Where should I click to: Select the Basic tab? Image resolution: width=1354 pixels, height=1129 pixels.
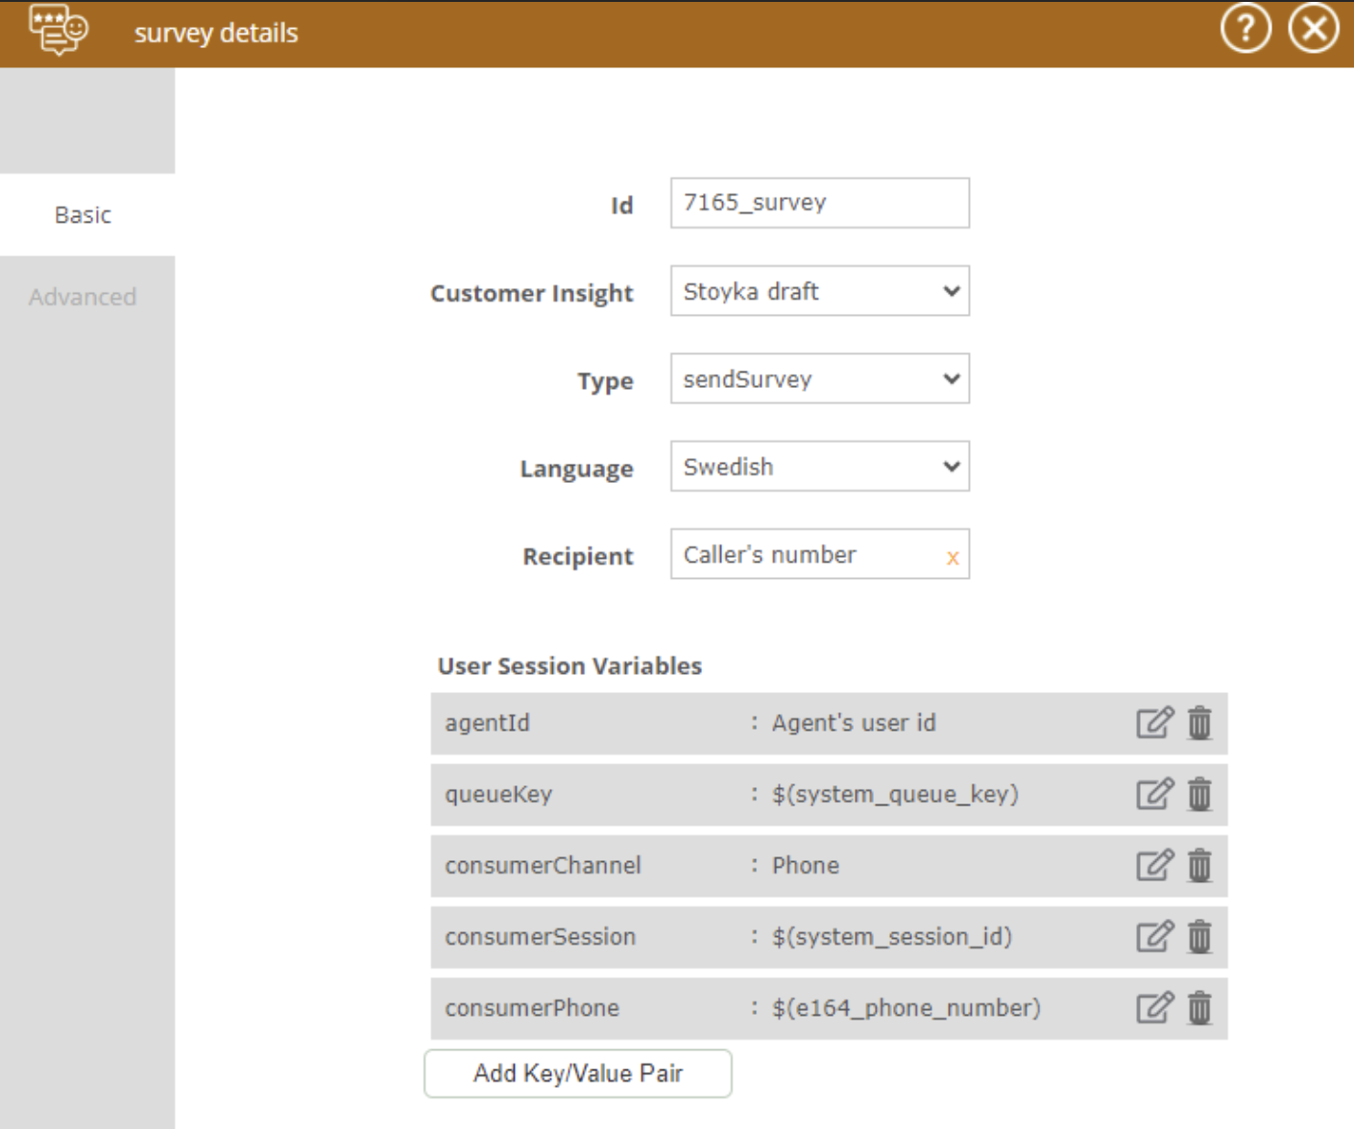pyautogui.click(x=83, y=214)
